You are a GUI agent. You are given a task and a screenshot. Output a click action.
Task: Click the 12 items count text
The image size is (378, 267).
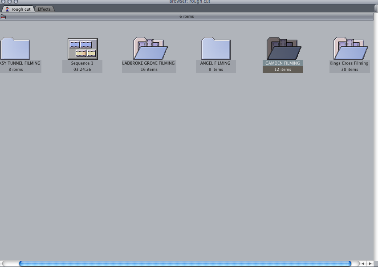pyautogui.click(x=283, y=69)
